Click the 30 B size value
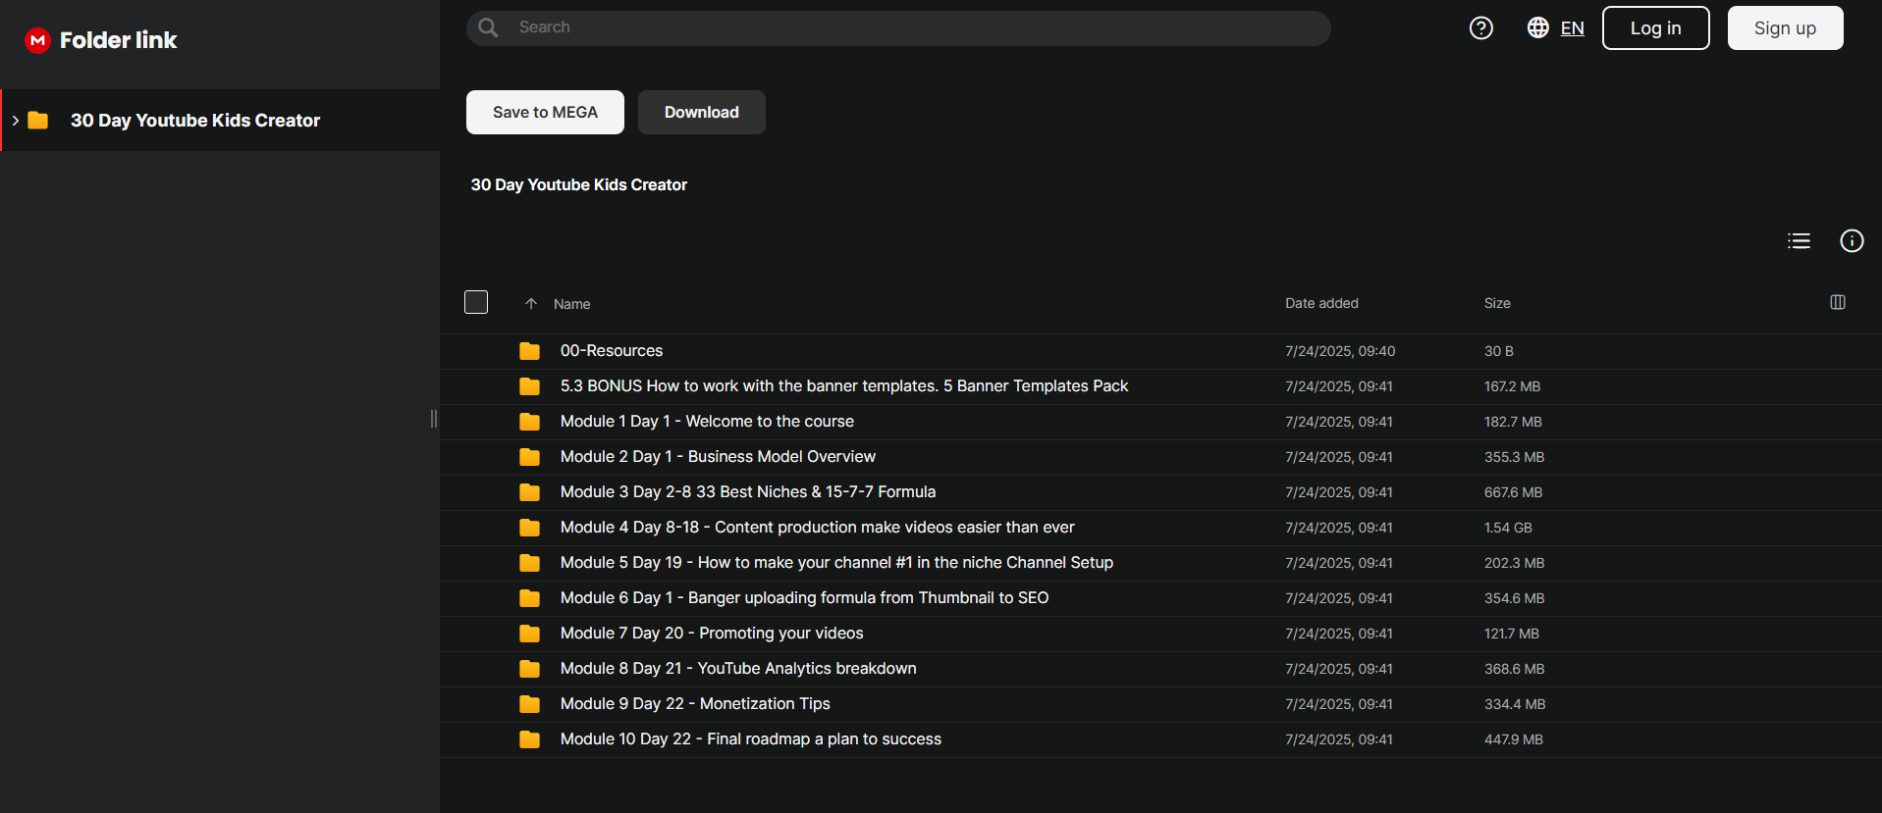 tap(1499, 351)
